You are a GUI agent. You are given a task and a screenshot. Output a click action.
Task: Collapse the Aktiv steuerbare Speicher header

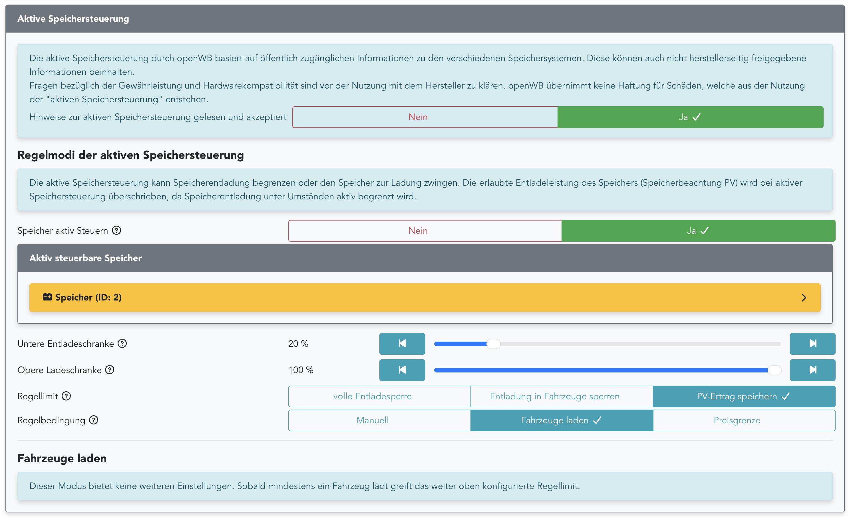click(x=425, y=258)
